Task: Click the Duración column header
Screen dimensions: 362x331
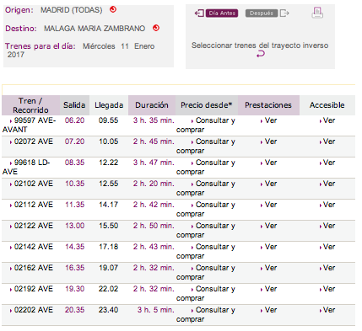Action: [152, 105]
